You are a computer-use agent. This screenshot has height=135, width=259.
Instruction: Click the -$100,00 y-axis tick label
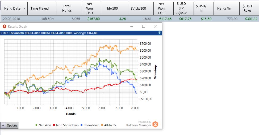tap(146, 99)
